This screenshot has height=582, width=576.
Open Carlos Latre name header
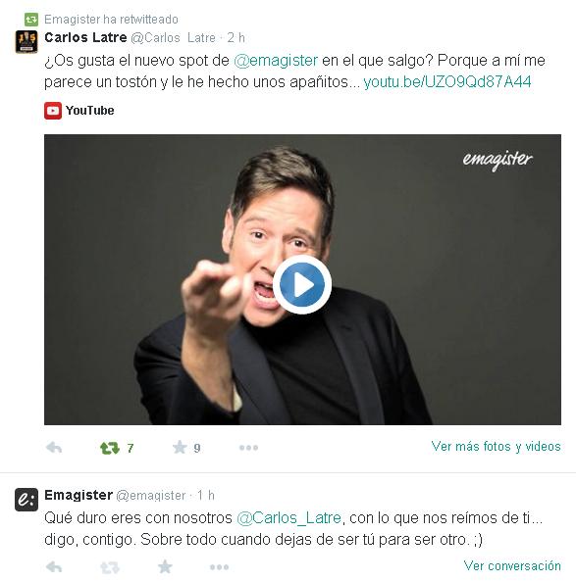85,37
